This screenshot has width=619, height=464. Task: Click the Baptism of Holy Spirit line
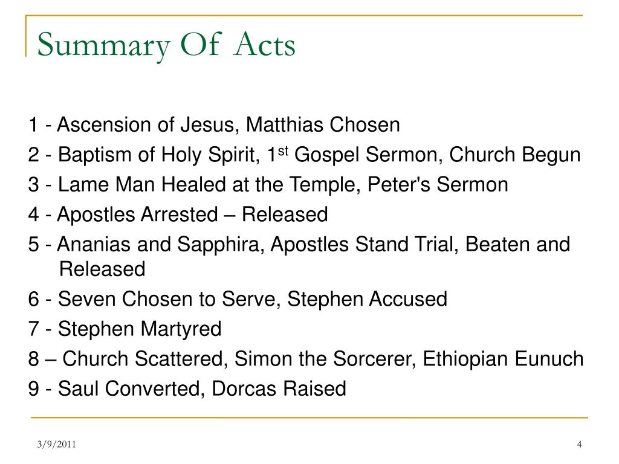point(305,155)
